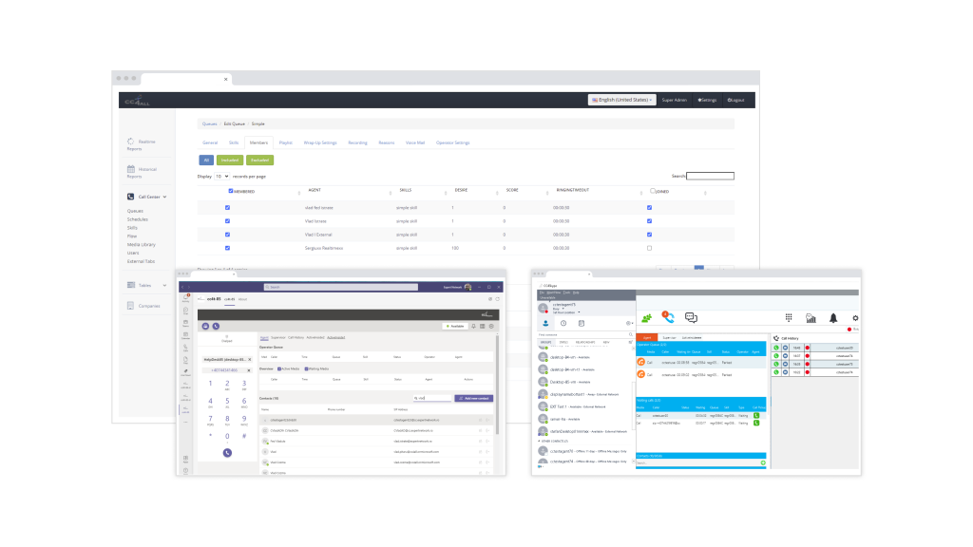Screen dimensions: 973x547
Task: Open the records per page dropdown
Action: click(x=221, y=176)
